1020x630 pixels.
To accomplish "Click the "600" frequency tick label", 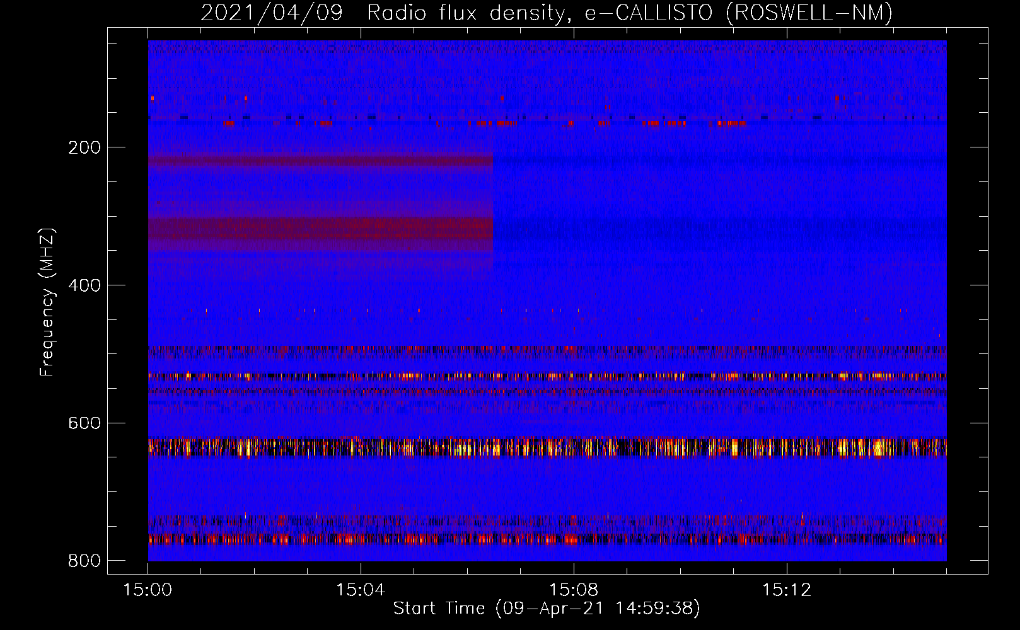I will coord(84,423).
